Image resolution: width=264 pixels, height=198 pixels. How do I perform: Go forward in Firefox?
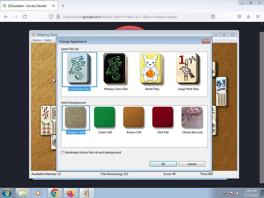(15, 17)
